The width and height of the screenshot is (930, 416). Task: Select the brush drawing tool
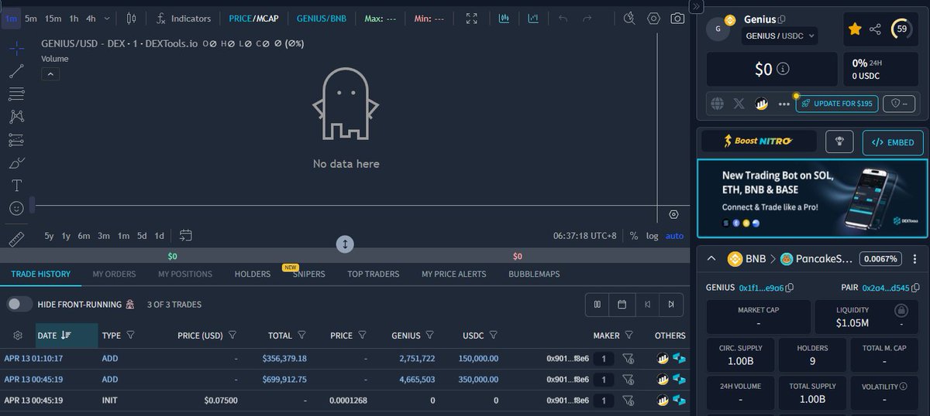(16, 163)
